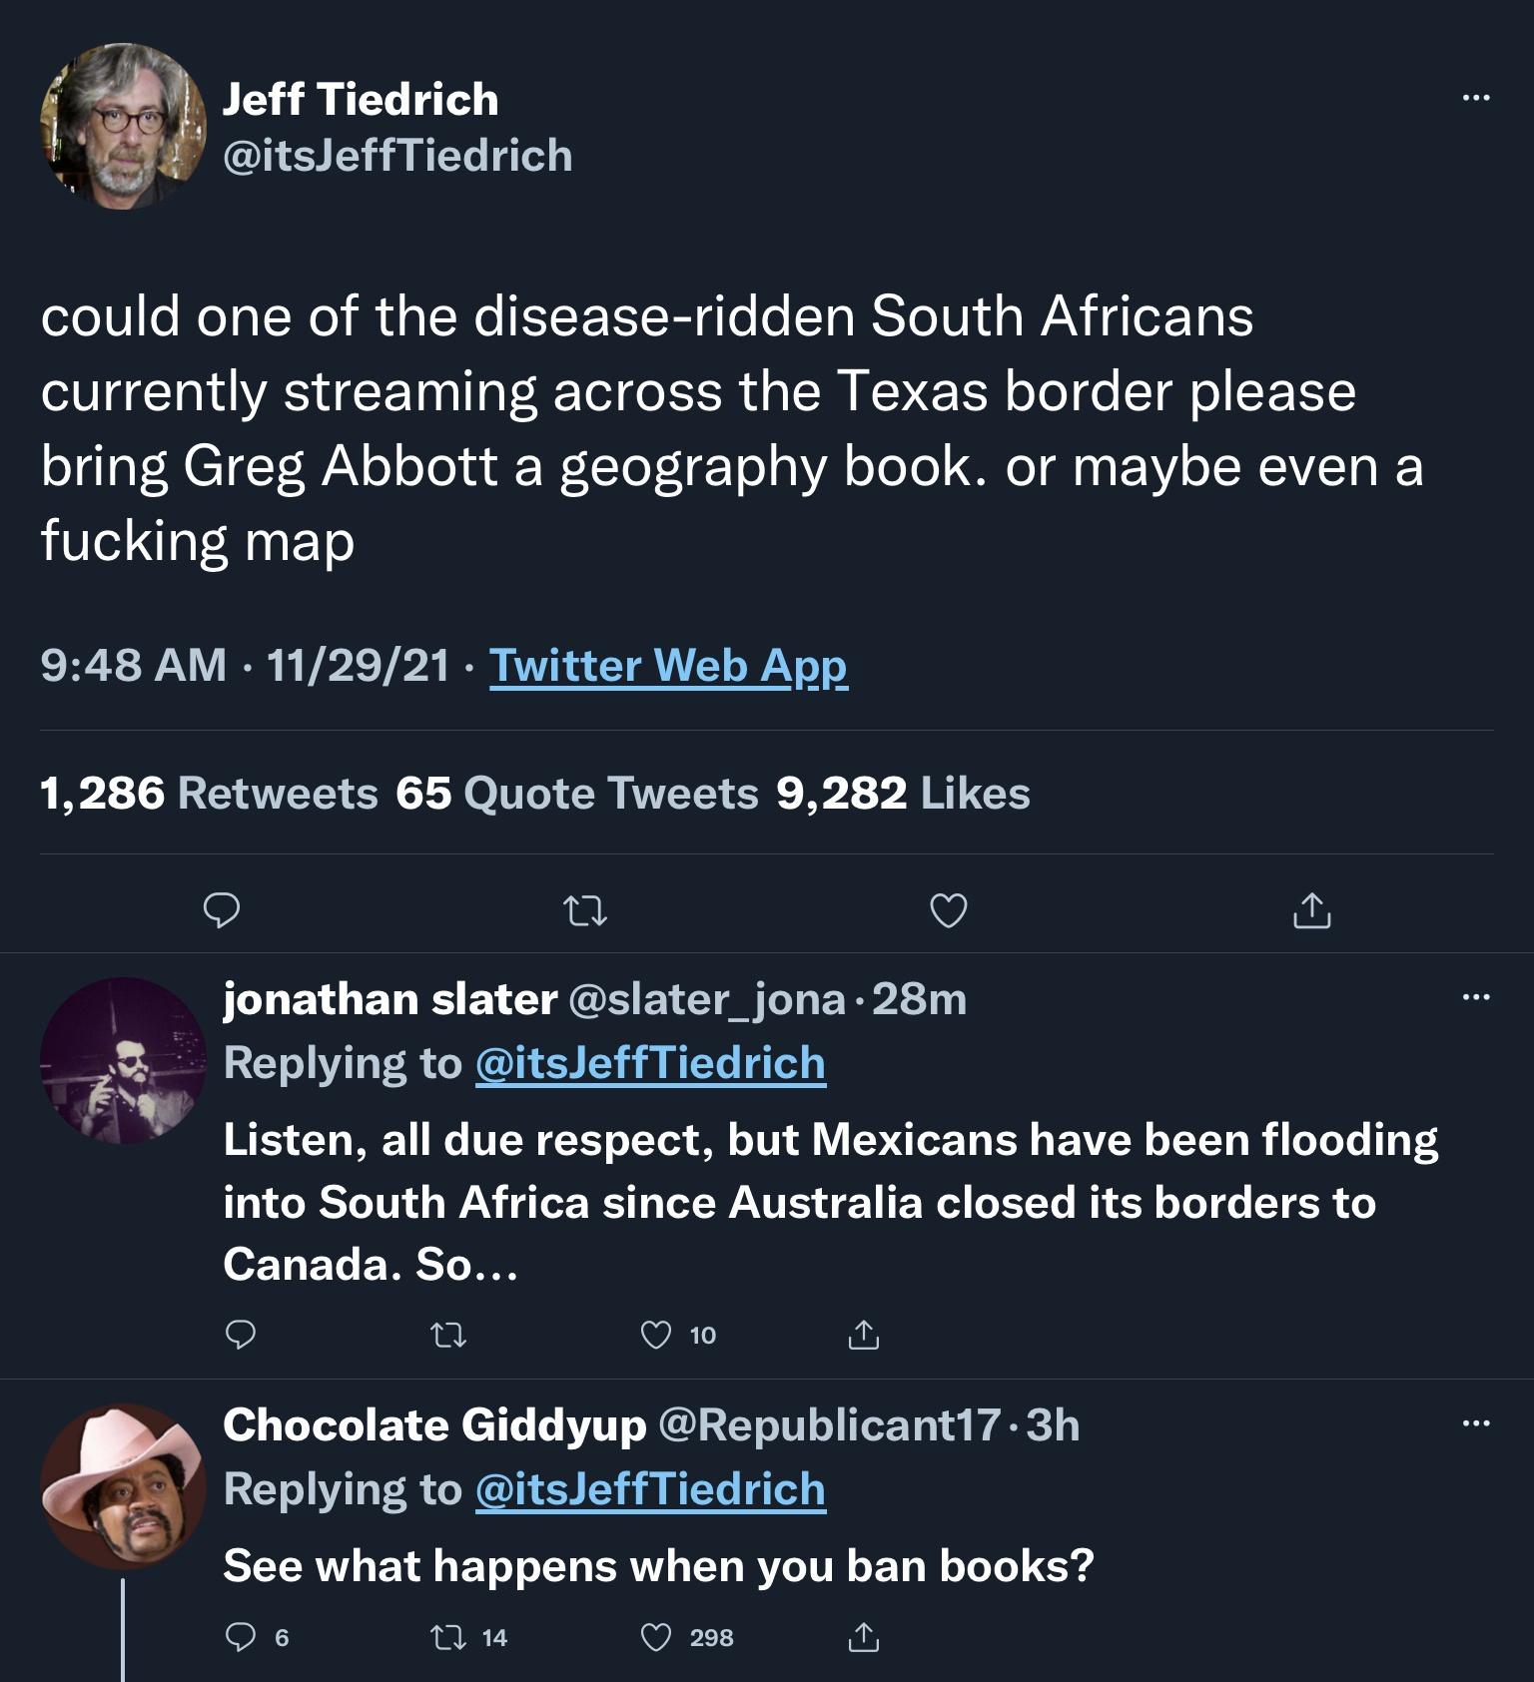
Task: Share Chocolate Giddyup's reply
Action: tap(864, 1637)
